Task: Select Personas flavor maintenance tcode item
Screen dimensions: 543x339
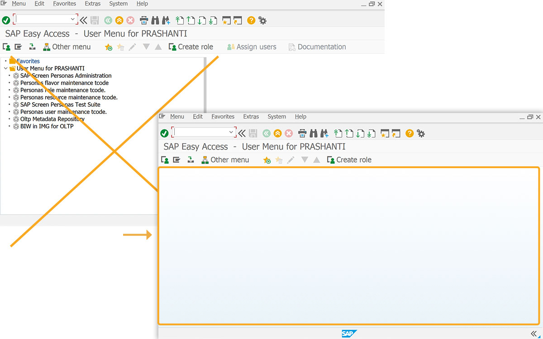Action: 64,83
